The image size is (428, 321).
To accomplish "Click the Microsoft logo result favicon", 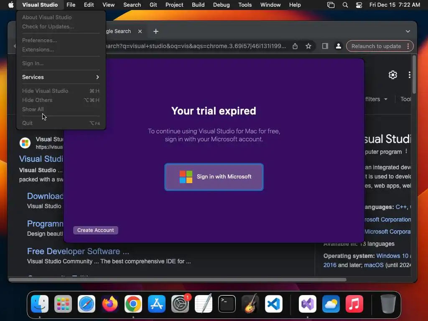I will click(x=25, y=143).
